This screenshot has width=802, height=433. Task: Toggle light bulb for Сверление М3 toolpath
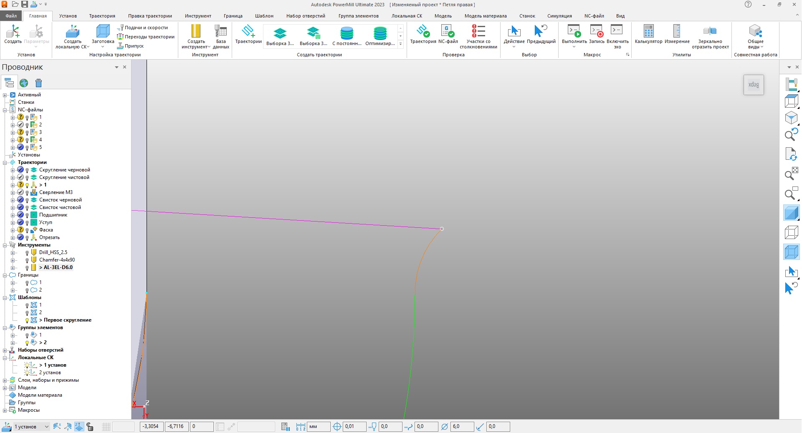pyautogui.click(x=27, y=193)
